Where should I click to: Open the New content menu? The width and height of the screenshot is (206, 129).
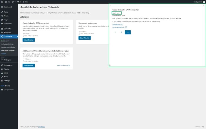25,2
